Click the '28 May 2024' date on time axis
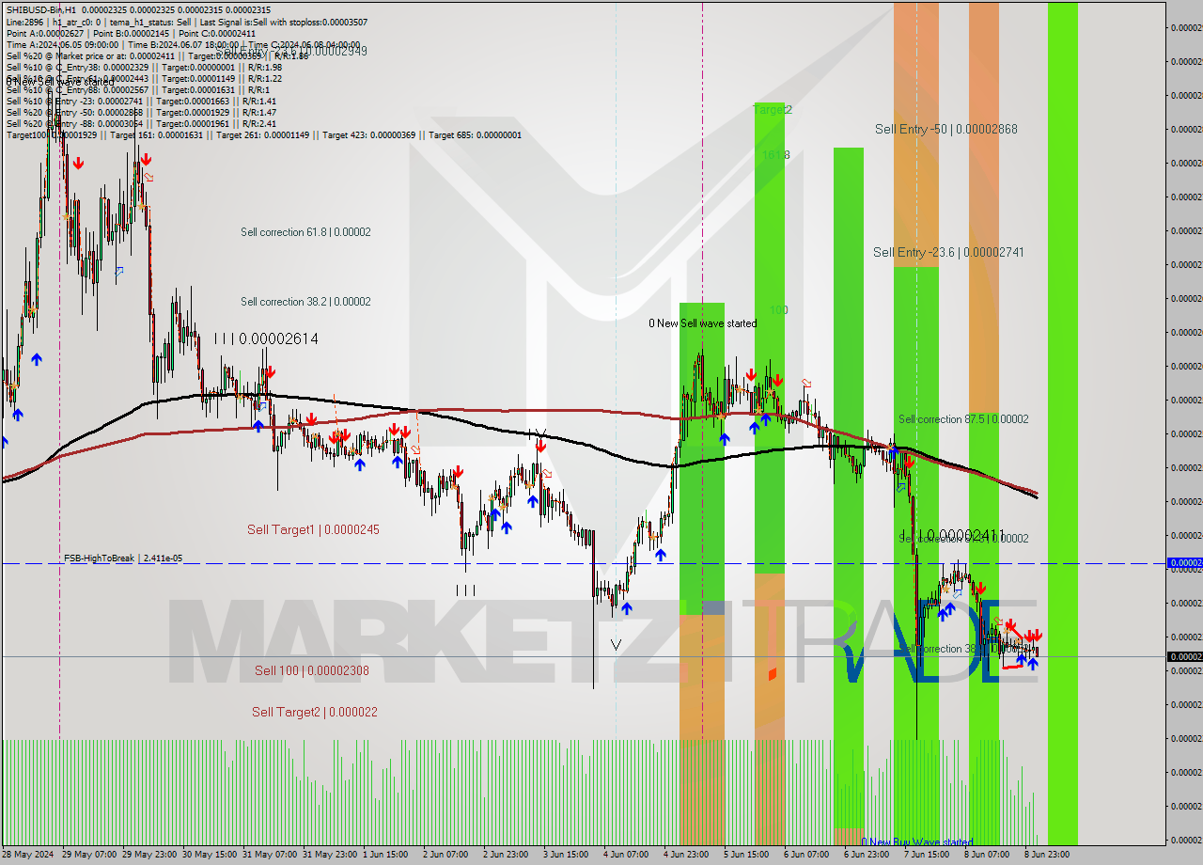The width and height of the screenshot is (1203, 865). [x=28, y=855]
